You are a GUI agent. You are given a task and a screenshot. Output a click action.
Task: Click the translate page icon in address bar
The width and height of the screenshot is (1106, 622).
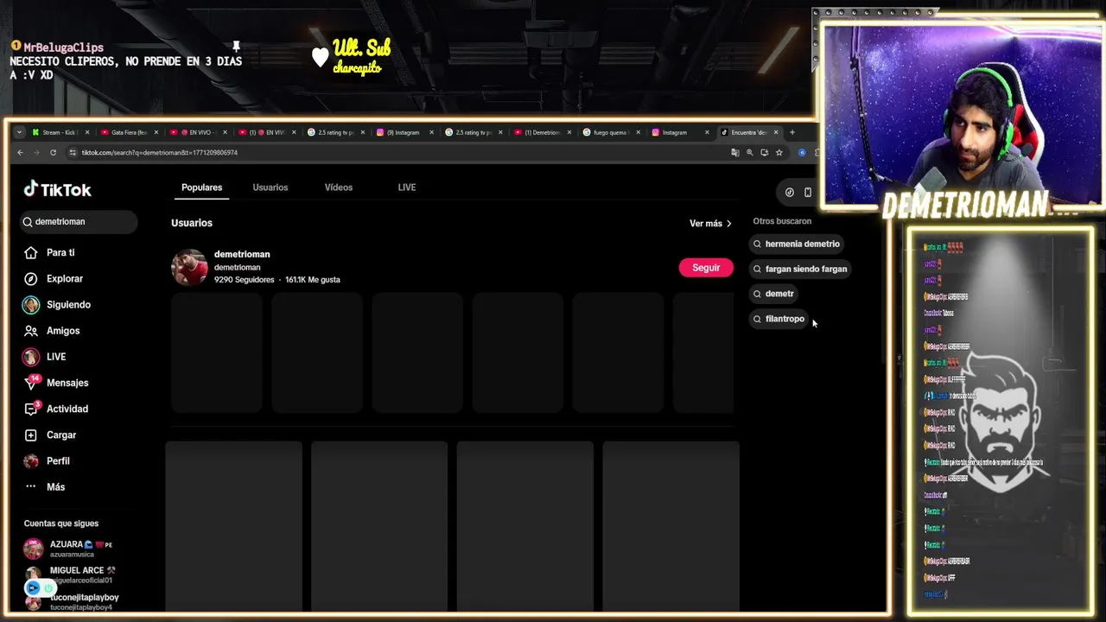click(735, 152)
